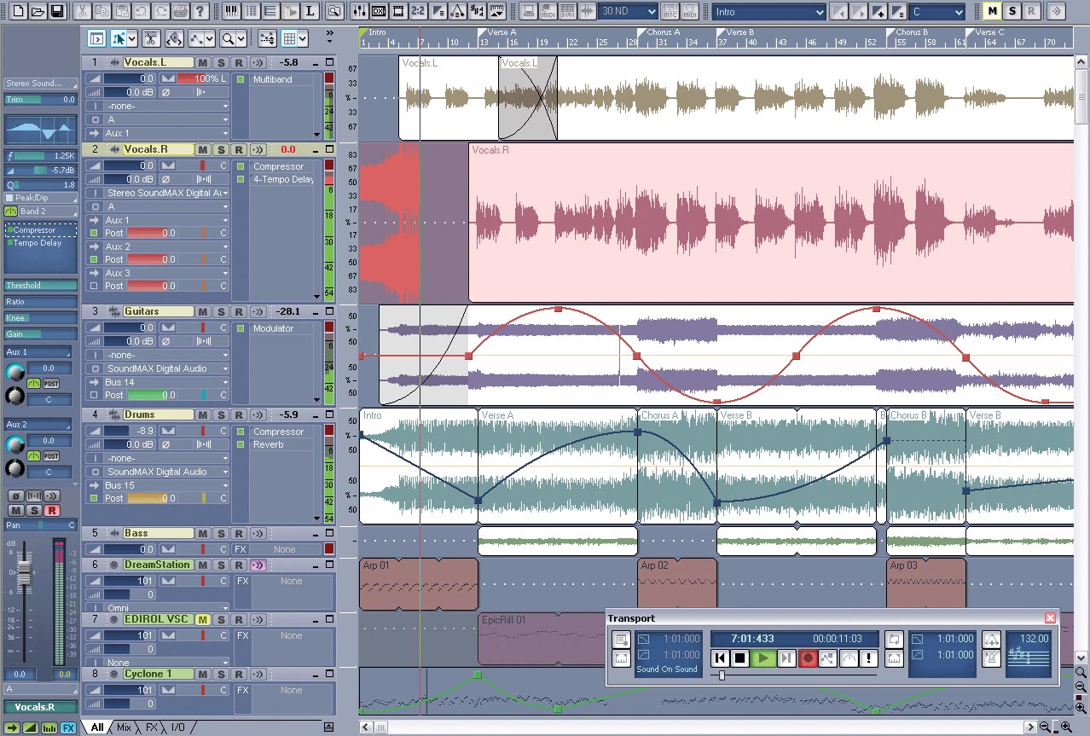This screenshot has width=1090, height=736.
Task: Switch to the I/O tab
Action: pyautogui.click(x=177, y=727)
